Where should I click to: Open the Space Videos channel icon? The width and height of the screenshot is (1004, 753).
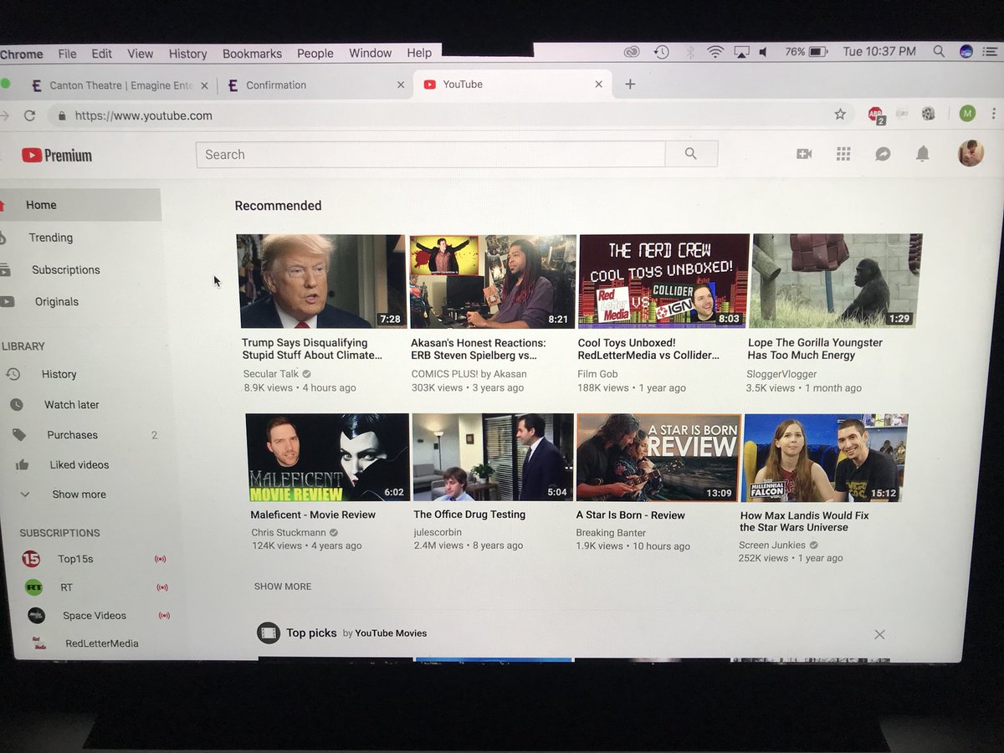coord(36,615)
